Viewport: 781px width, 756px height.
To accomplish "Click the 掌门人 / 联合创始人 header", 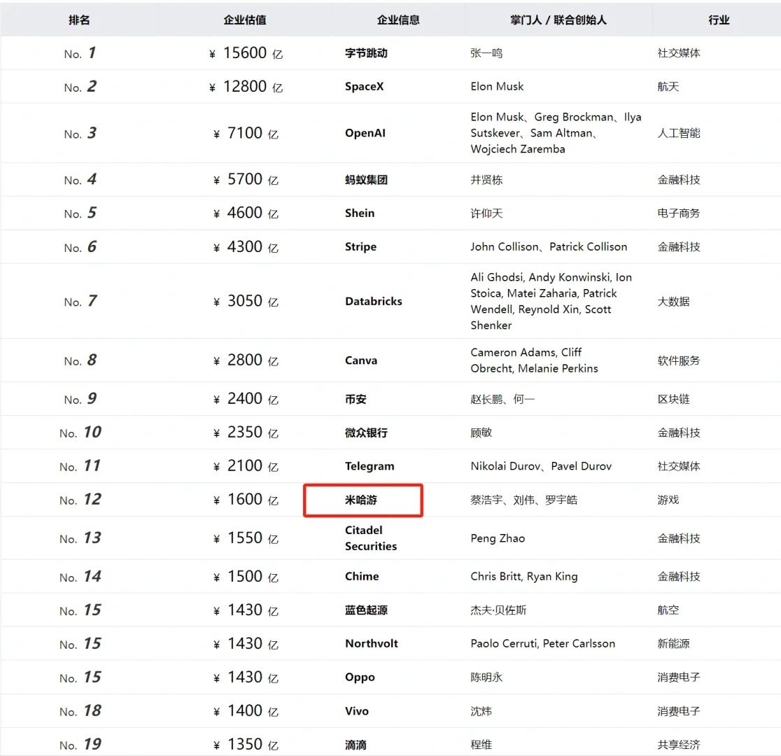I will pyautogui.click(x=558, y=20).
